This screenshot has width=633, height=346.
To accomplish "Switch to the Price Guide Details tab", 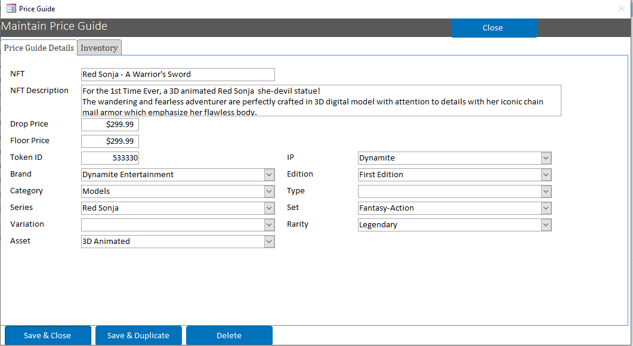I will tap(39, 48).
